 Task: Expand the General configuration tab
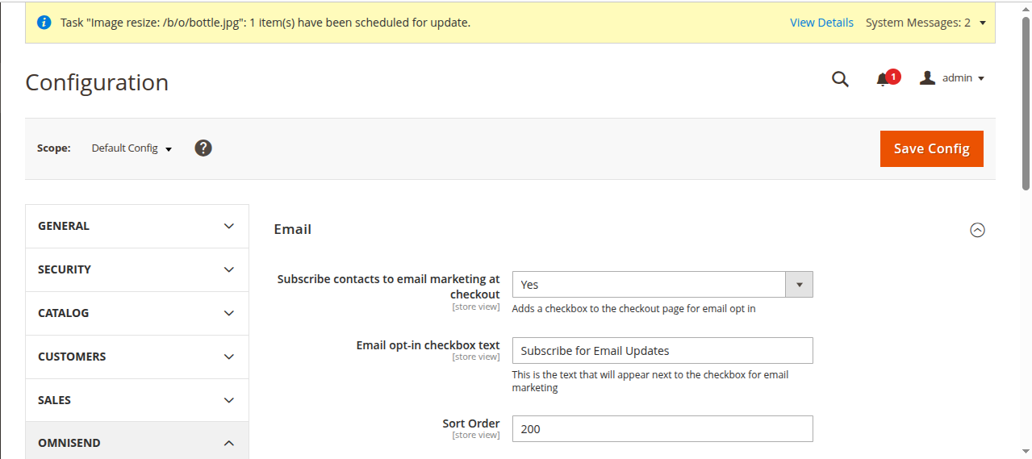137,227
